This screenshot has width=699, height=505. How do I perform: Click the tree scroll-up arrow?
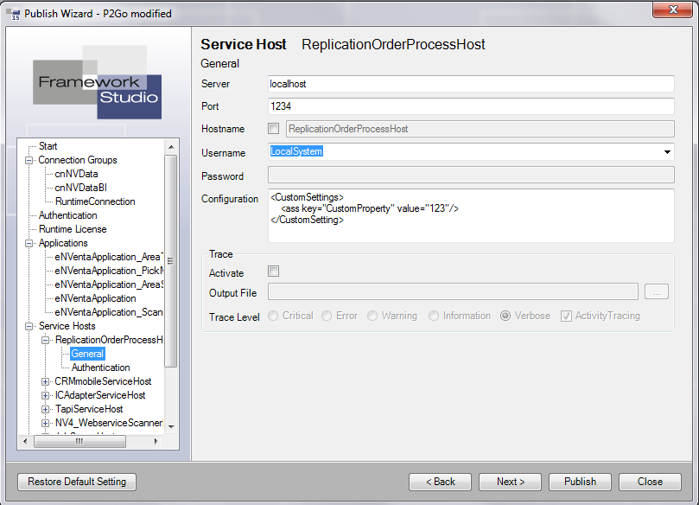click(x=171, y=147)
